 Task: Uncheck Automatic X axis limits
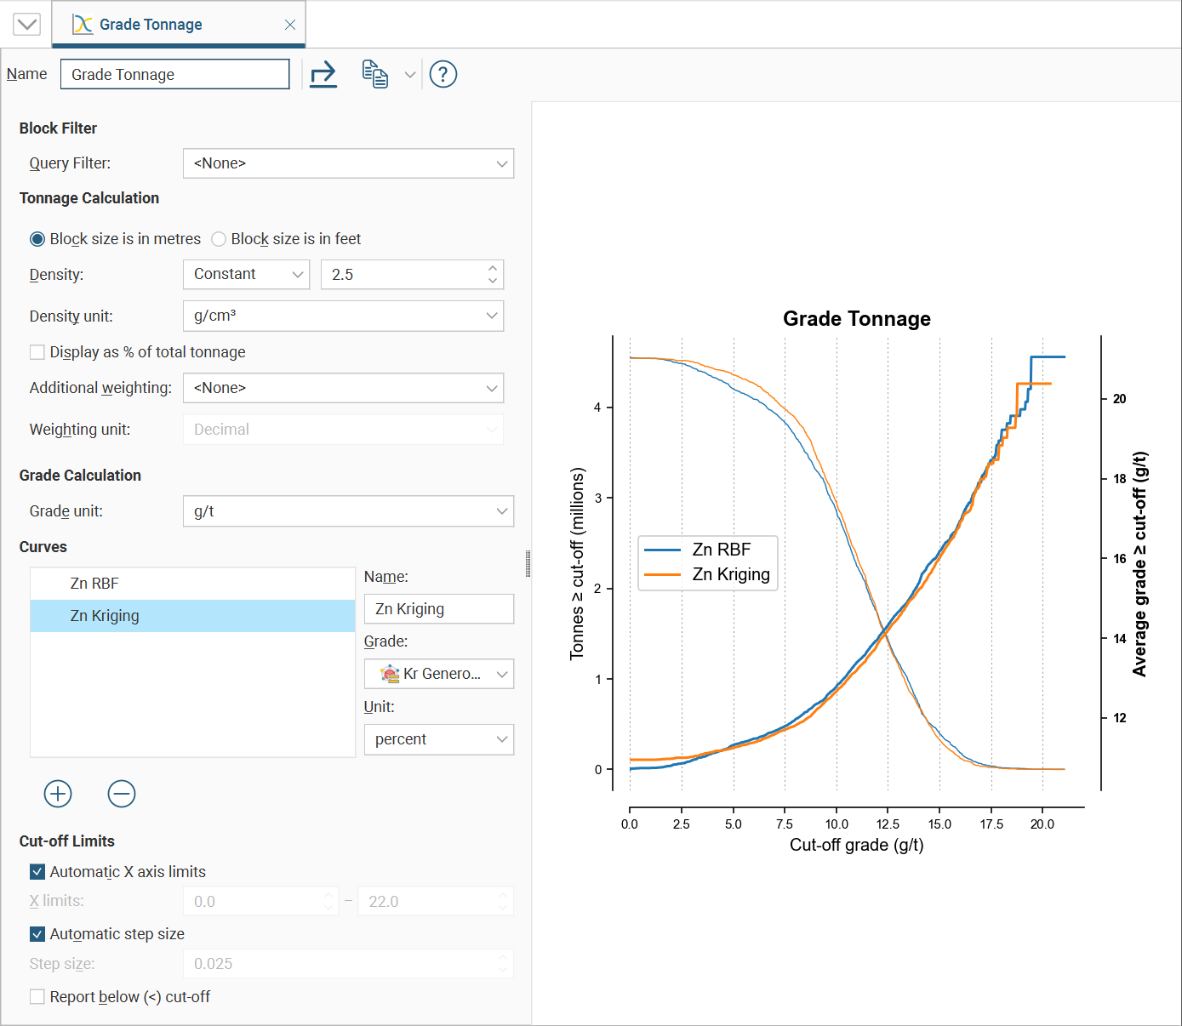pos(37,872)
